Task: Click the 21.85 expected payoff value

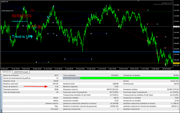Action: pyautogui.click(x=116, y=87)
